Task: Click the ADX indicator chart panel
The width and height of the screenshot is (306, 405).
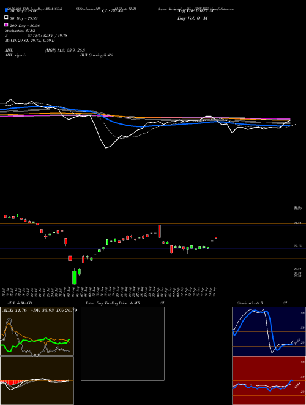Action: pos(37,331)
